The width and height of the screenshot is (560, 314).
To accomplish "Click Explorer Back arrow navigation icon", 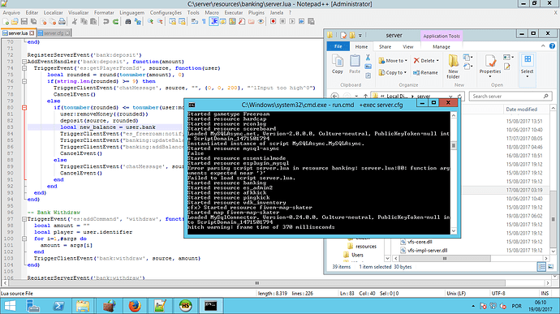I will [334, 96].
